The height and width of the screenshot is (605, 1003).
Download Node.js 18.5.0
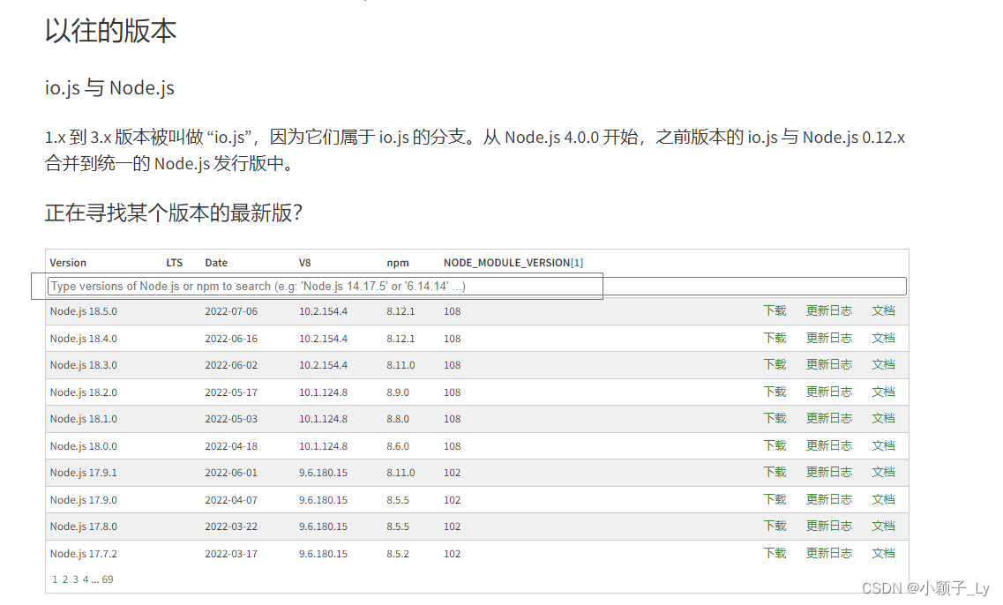[775, 310]
